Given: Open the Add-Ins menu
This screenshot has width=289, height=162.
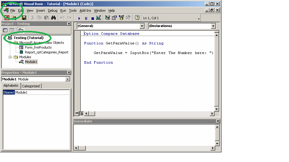Looking at the screenshot, I should pos(85,10).
